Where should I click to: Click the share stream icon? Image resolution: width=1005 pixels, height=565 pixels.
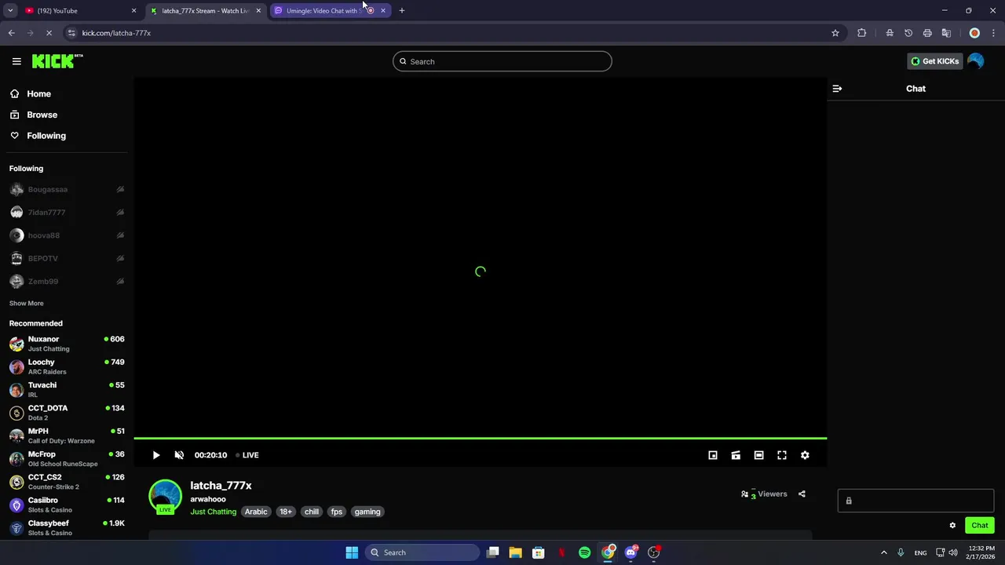pos(802,494)
